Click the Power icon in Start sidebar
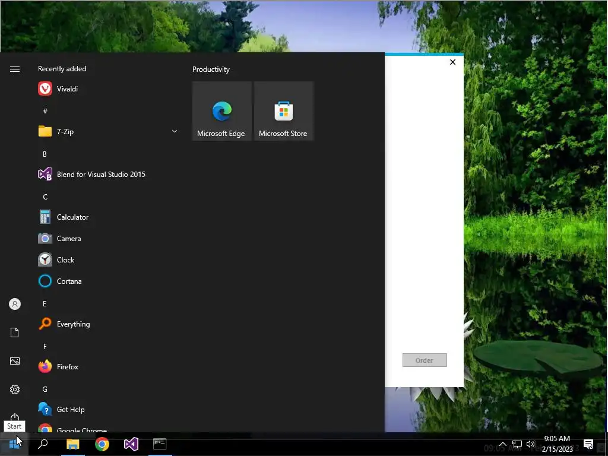 tap(15, 417)
